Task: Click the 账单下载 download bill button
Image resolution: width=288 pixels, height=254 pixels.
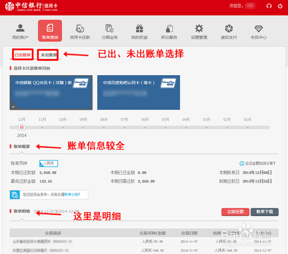Action: [264, 212]
